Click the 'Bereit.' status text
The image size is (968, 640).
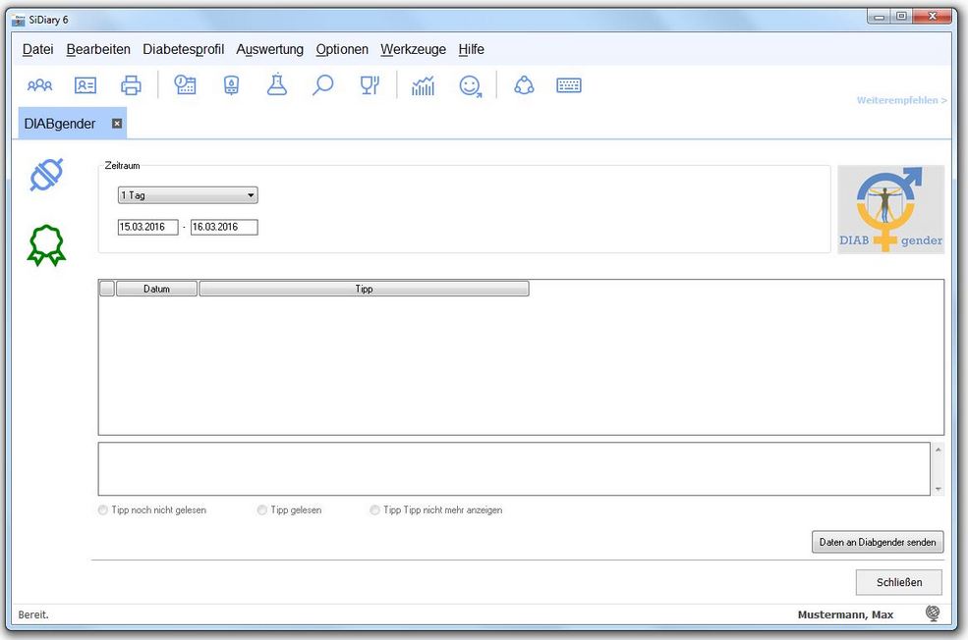33,614
